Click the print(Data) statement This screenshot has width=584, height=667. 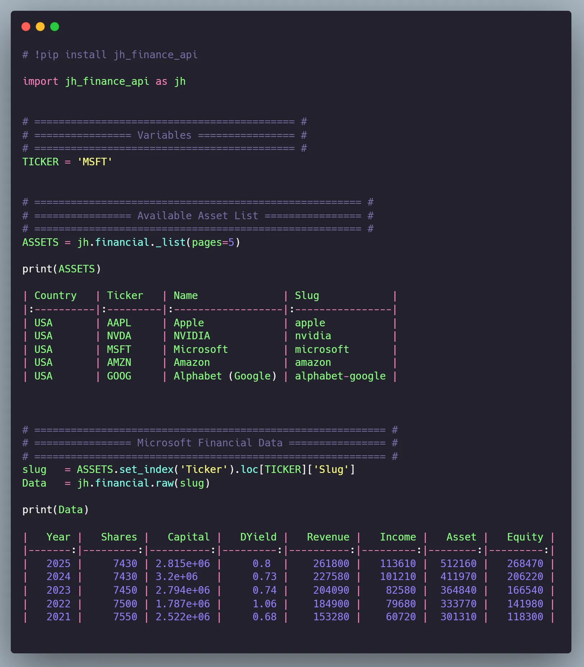55,510
